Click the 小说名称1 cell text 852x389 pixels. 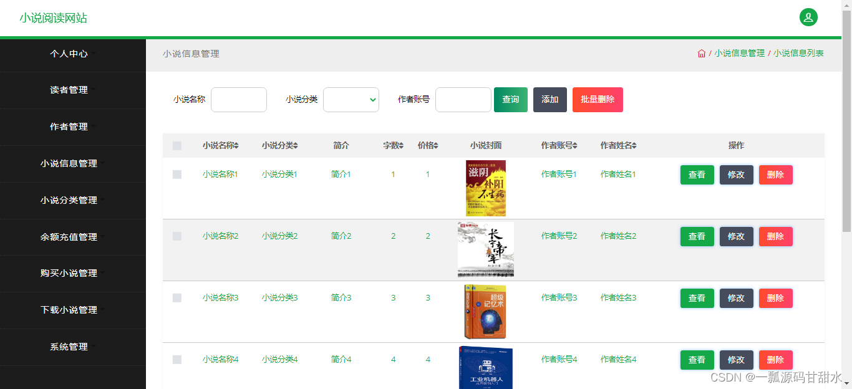[220, 175]
